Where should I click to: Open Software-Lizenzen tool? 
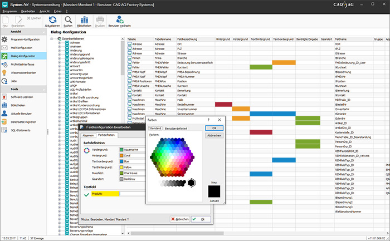(23, 97)
